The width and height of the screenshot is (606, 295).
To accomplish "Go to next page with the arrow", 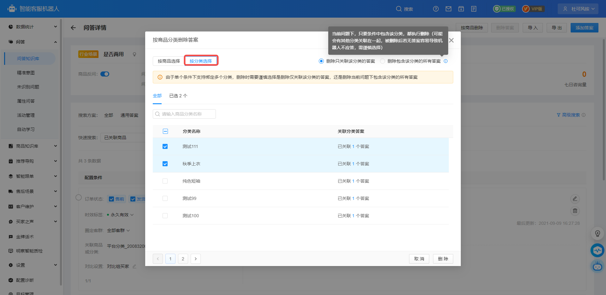I will point(196,259).
